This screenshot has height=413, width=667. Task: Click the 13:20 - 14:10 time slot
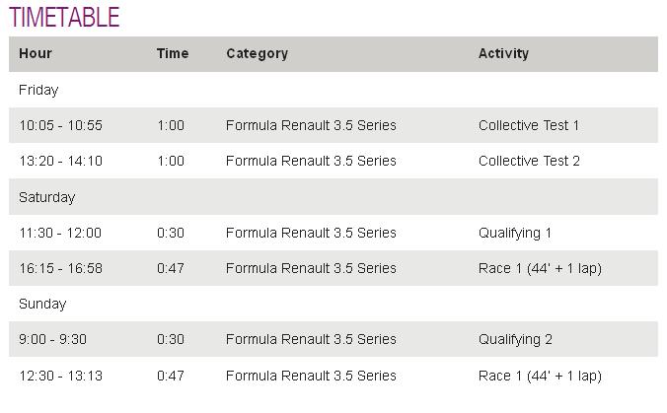click(x=60, y=161)
